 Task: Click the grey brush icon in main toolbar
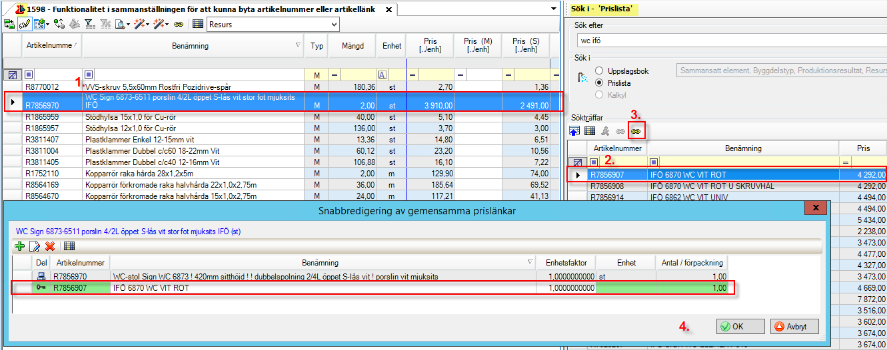coord(75,25)
